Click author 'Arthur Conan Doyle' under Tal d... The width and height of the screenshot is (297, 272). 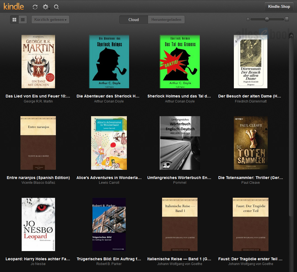point(180,101)
